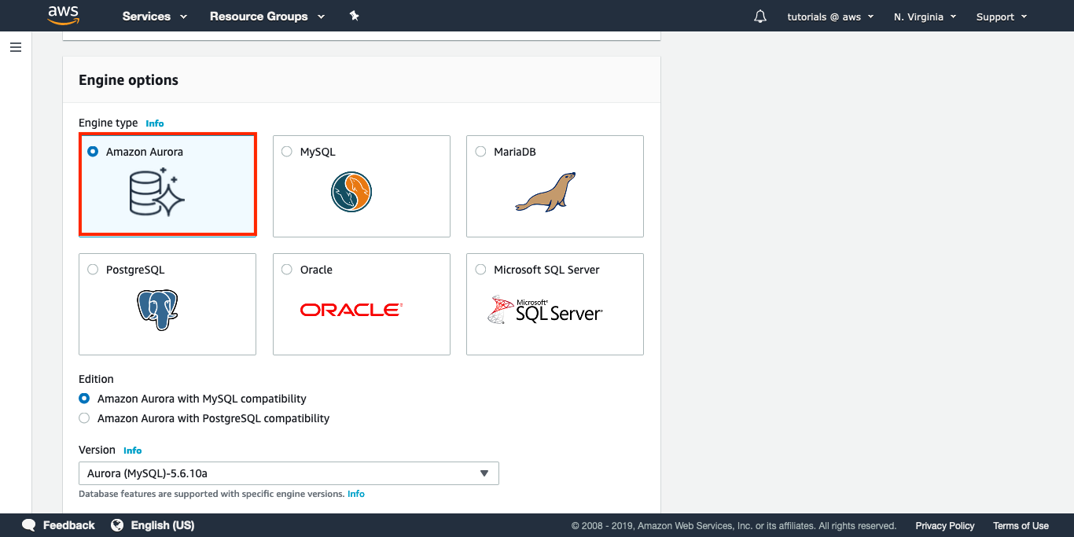This screenshot has width=1074, height=537.
Task: Open the hamburger side menu
Action: click(x=16, y=47)
